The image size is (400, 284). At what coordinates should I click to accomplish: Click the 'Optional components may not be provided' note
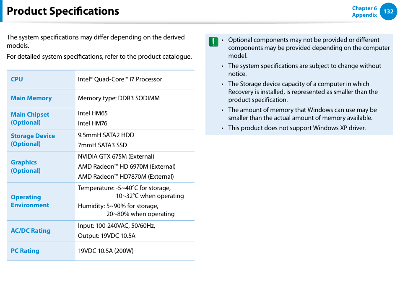[309, 48]
